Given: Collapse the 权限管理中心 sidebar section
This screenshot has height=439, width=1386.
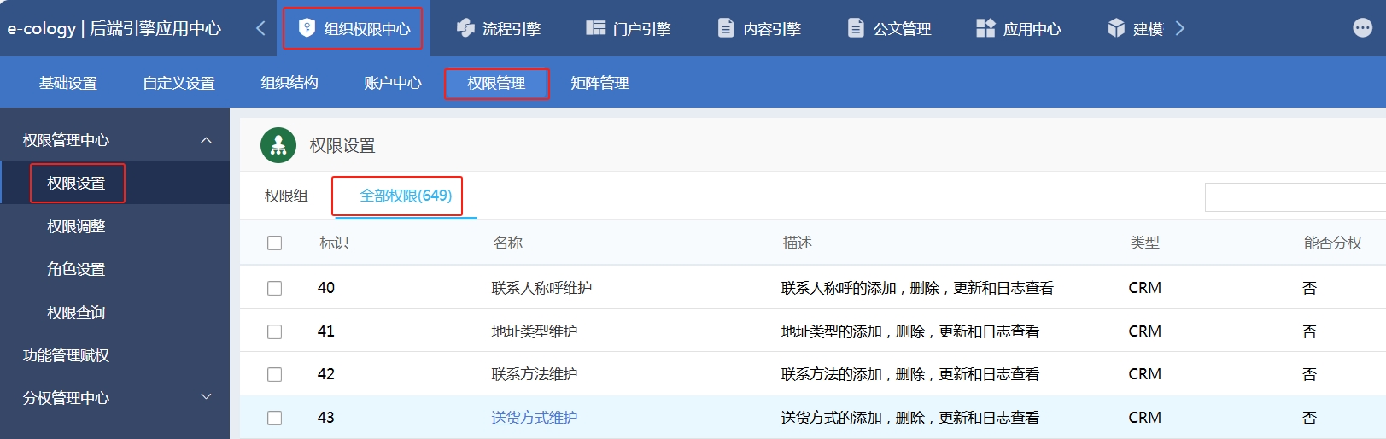Looking at the screenshot, I should 206,140.
